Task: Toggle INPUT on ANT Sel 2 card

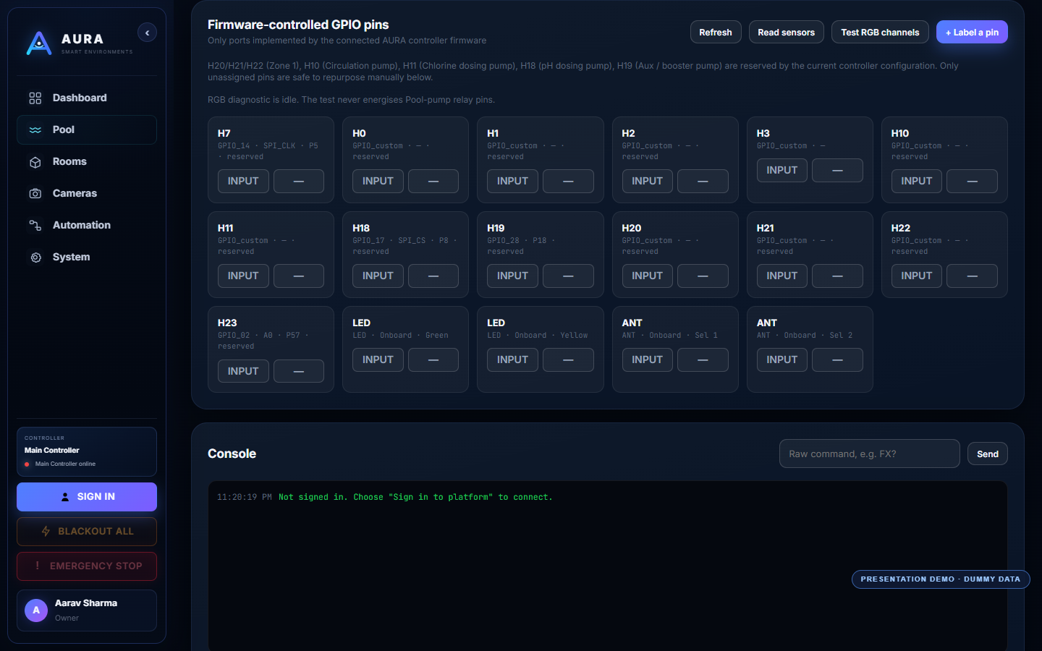Action: click(782, 359)
